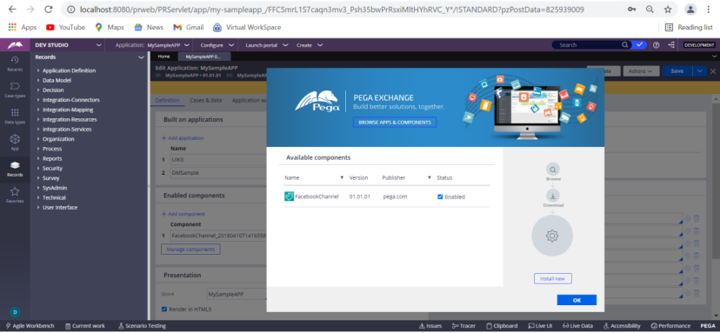The height and width of the screenshot is (333, 720).
Task: Open Performance tool in the bottom toolbar
Action: pyautogui.click(x=670, y=326)
